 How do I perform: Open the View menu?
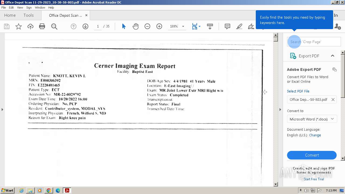point(20,8)
